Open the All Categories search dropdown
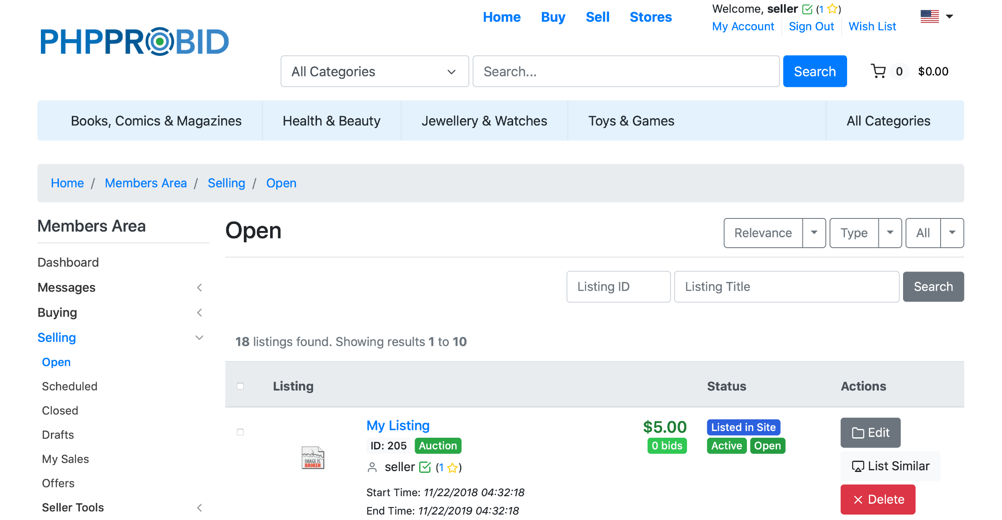The image size is (1002, 520). point(374,71)
